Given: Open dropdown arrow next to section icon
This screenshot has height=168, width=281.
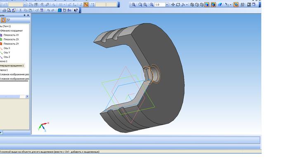Looking at the screenshot, I should coord(231,5).
